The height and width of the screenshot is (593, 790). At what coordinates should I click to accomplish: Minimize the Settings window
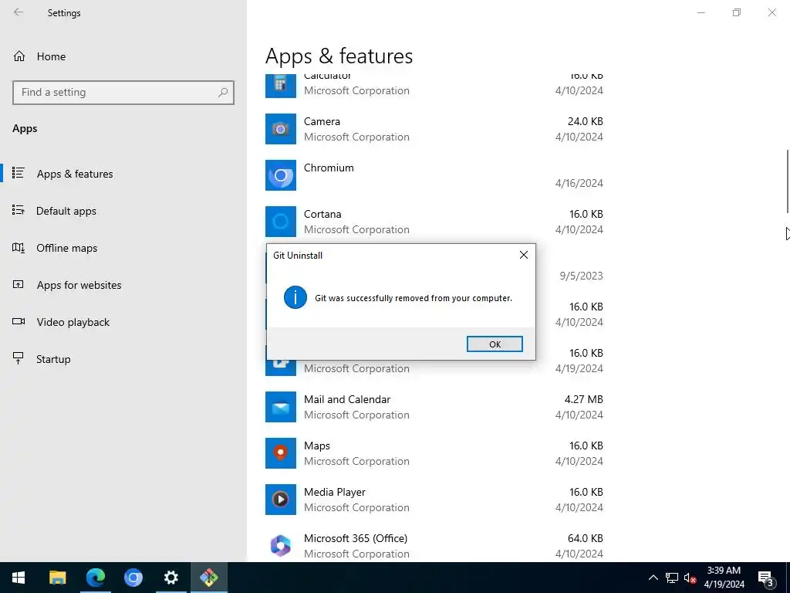pos(701,12)
